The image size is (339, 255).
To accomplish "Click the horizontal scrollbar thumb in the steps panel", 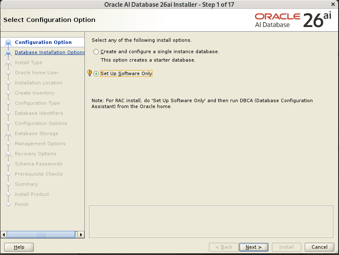I will coord(41,234).
